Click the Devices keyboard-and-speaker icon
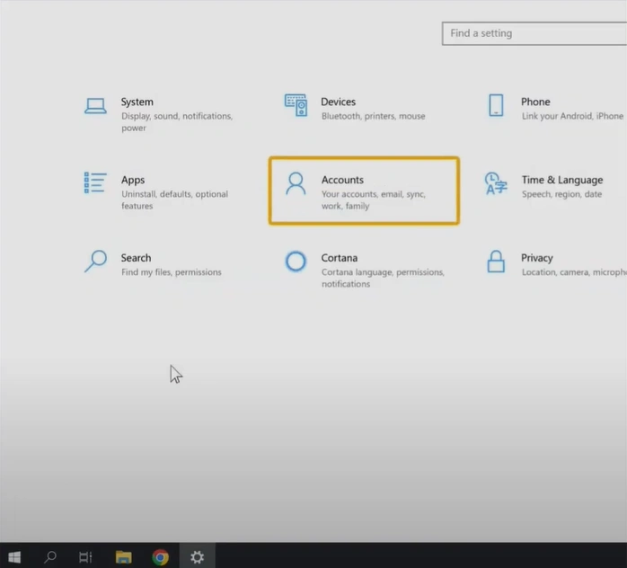Screen dimensions: 627x568 [x=296, y=105]
